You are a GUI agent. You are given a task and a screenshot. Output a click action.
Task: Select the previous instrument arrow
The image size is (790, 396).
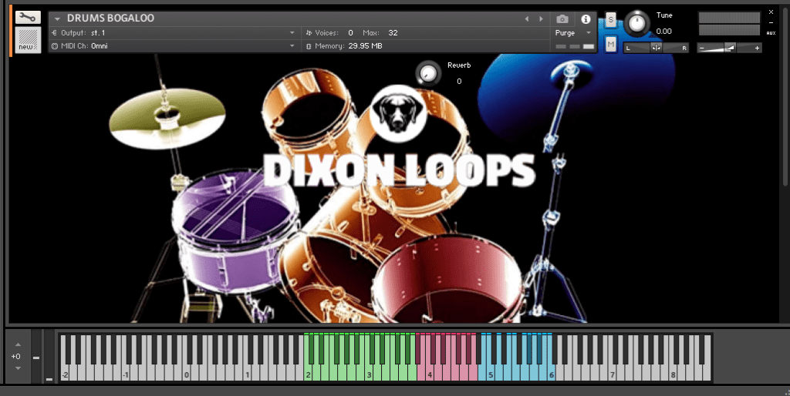(x=527, y=18)
